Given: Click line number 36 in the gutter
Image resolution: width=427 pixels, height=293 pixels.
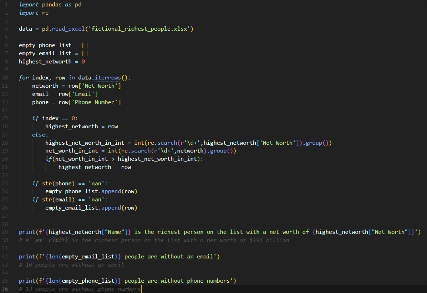Looking at the screenshot, I should [5, 289].
